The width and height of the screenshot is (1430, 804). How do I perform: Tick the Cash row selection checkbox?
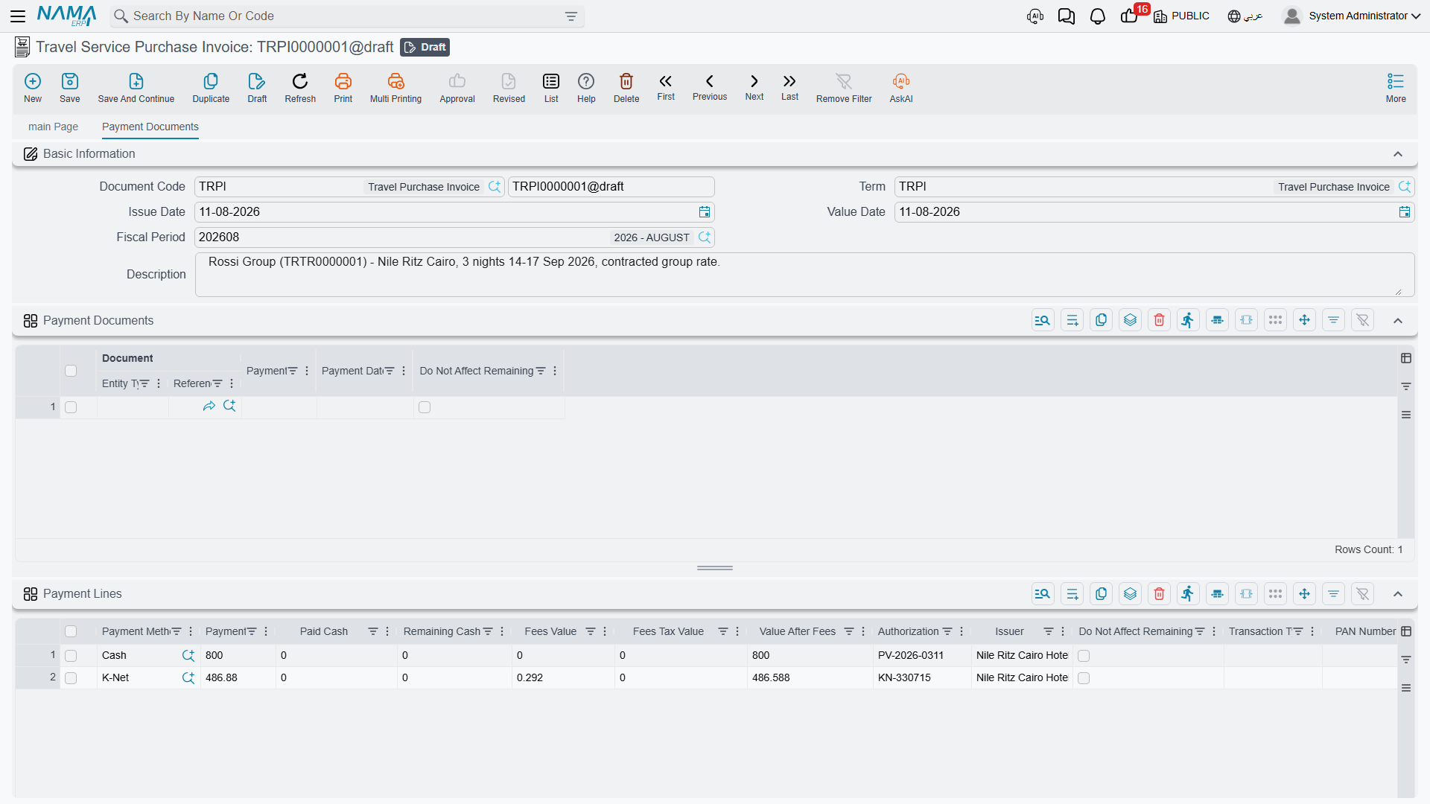(71, 656)
